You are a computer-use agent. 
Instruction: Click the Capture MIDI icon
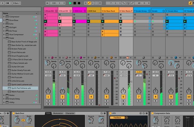[96, 3]
